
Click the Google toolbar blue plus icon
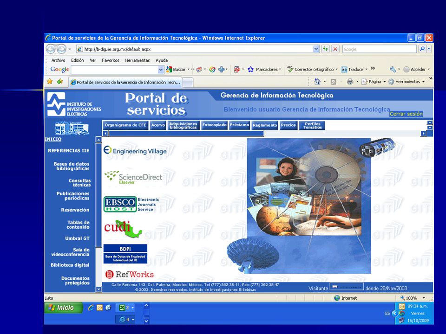click(x=222, y=69)
